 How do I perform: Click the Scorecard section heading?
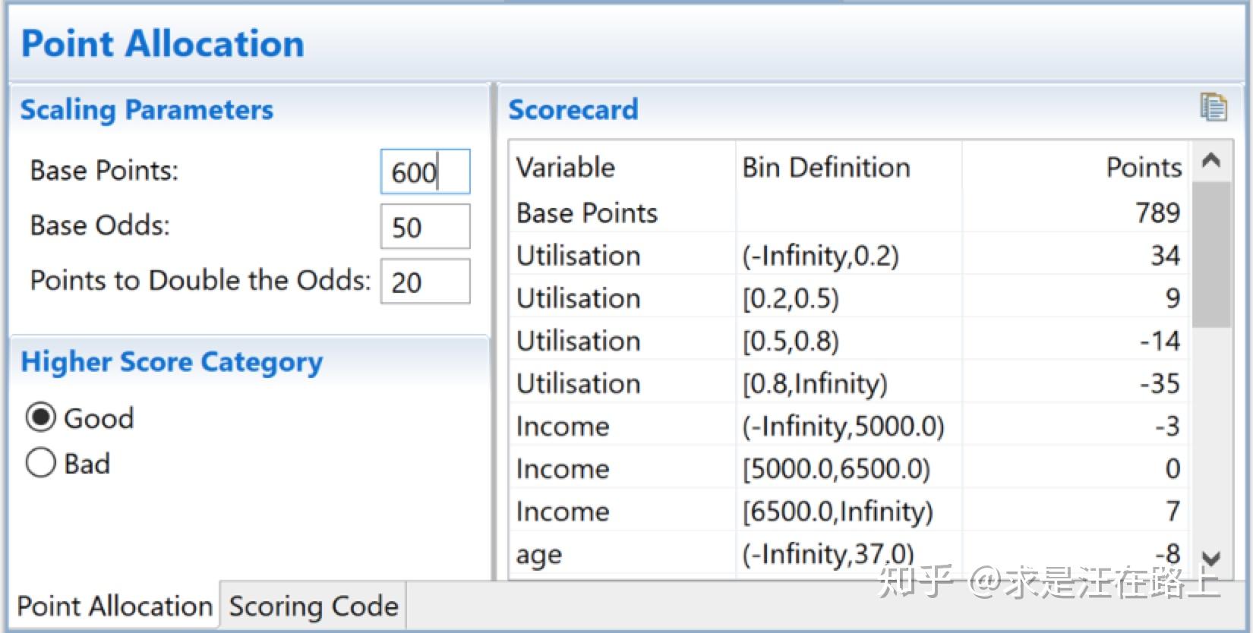tap(573, 109)
